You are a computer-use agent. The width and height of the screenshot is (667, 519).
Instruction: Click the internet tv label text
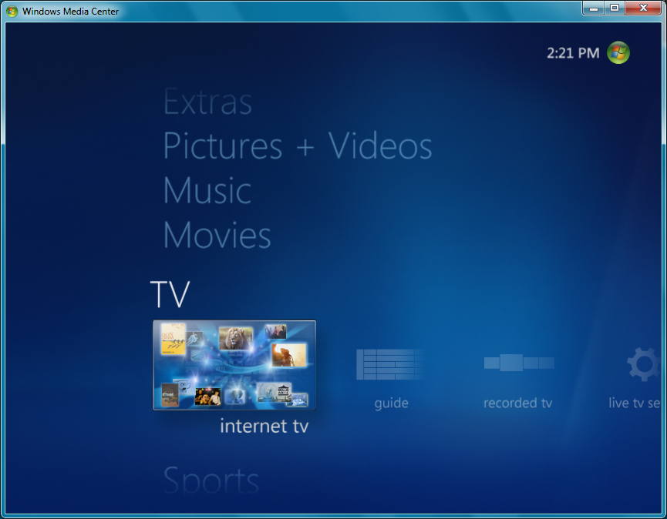coord(264,424)
